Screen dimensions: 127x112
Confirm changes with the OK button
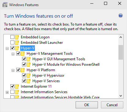[87, 105]
